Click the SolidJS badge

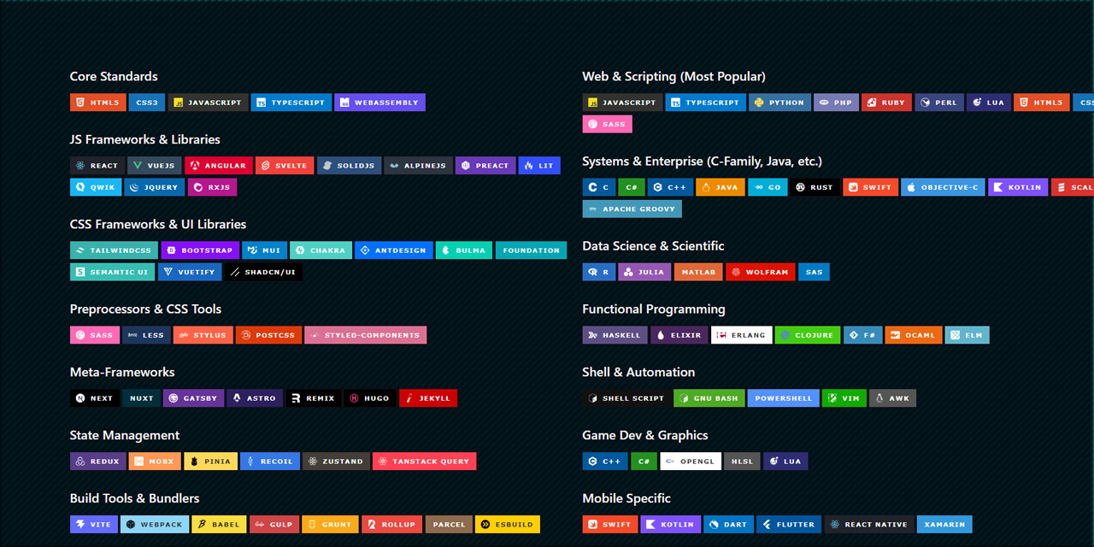click(x=349, y=166)
